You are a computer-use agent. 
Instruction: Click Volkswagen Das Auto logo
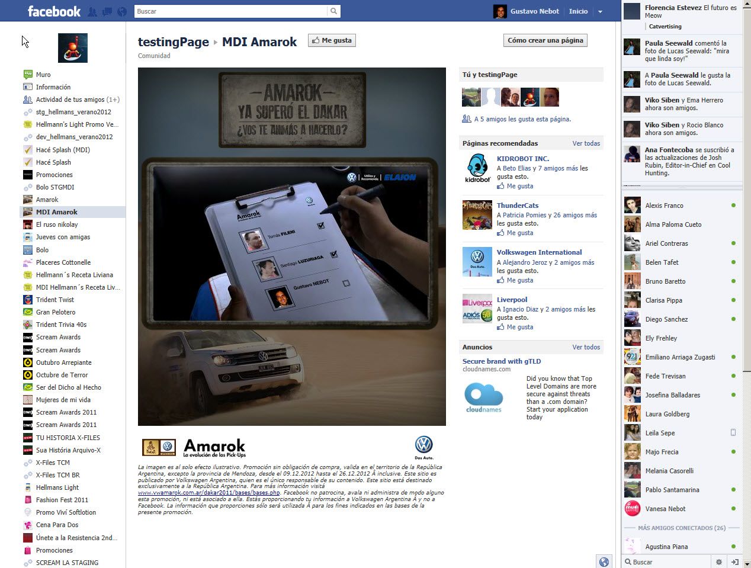point(423,448)
